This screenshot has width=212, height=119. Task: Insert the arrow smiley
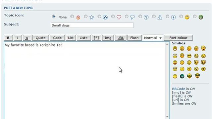point(203,69)
